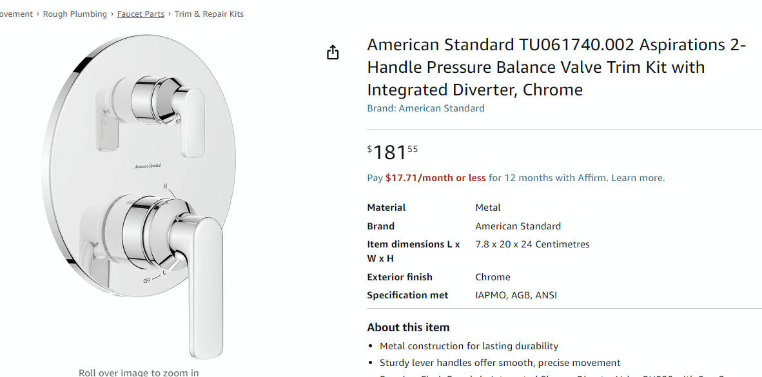Go to Rough Plumbing breadcrumb category
This screenshot has height=377, width=762.
coord(75,14)
